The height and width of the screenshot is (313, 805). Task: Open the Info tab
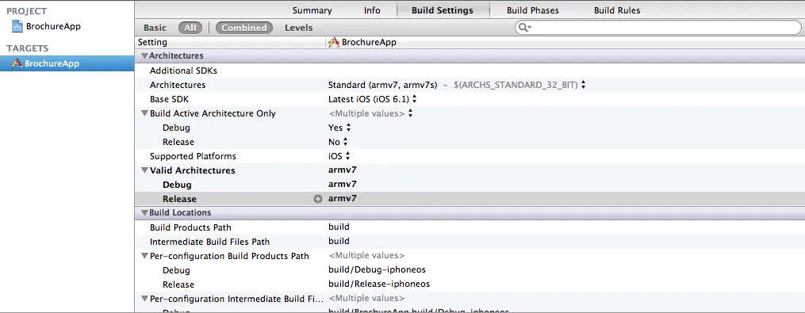point(372,10)
